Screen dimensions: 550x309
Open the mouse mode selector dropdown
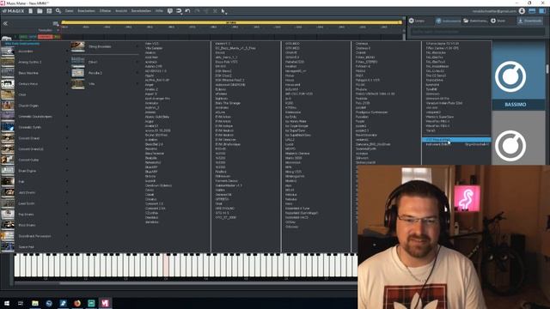pos(223,11)
